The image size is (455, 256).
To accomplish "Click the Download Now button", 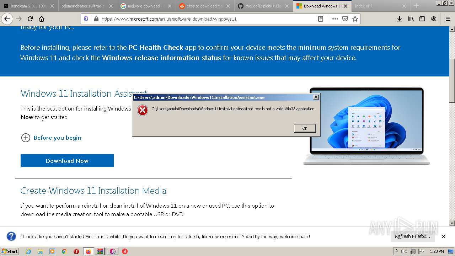I will pyautogui.click(x=67, y=161).
